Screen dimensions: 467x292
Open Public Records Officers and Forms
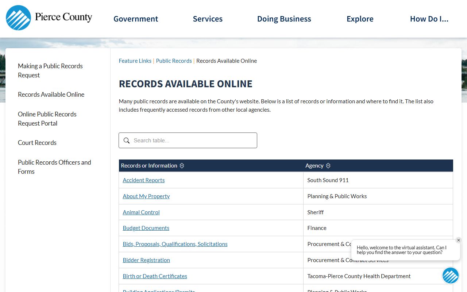[54, 167]
